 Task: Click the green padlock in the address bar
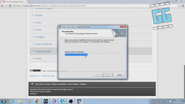[14, 6]
